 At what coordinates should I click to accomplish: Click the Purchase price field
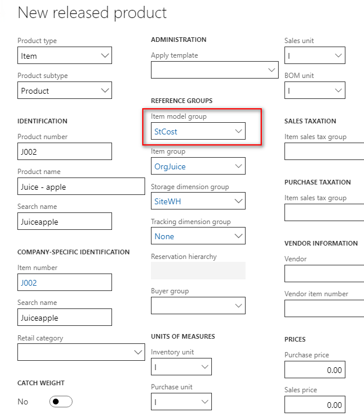pos(314,370)
